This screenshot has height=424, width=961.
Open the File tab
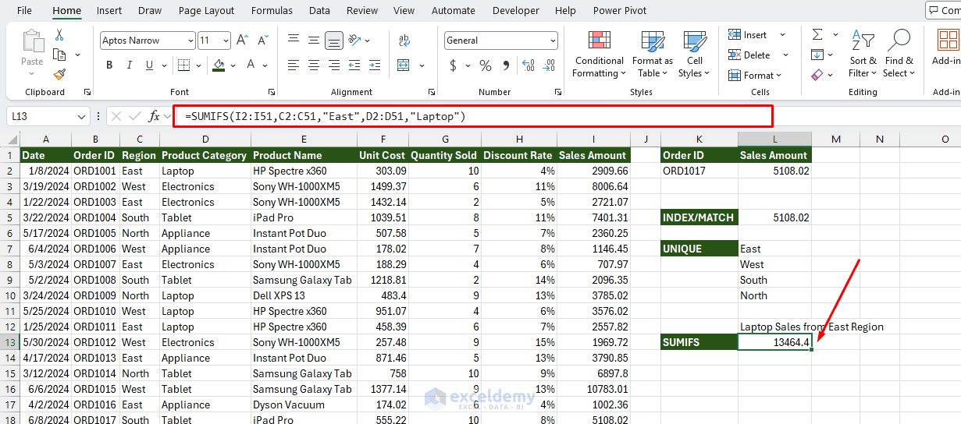click(24, 10)
